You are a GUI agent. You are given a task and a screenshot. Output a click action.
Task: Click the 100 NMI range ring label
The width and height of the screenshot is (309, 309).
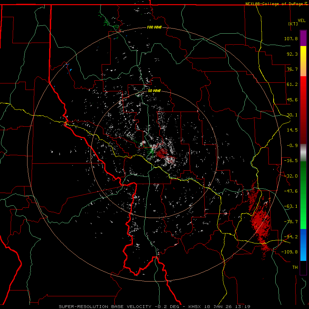click(154, 27)
